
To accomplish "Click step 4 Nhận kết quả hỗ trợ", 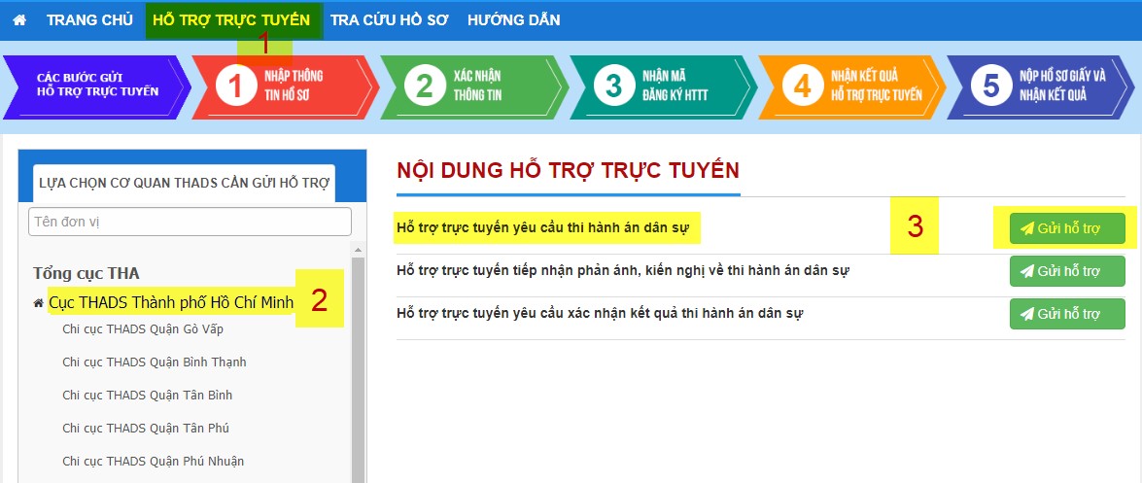I will pos(848,86).
